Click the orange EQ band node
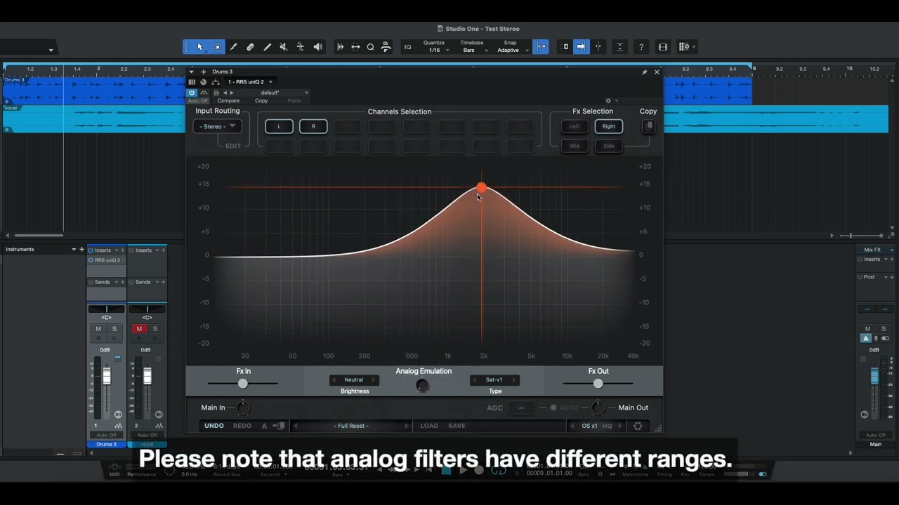Viewport: 899px width, 505px height. pyautogui.click(x=481, y=187)
